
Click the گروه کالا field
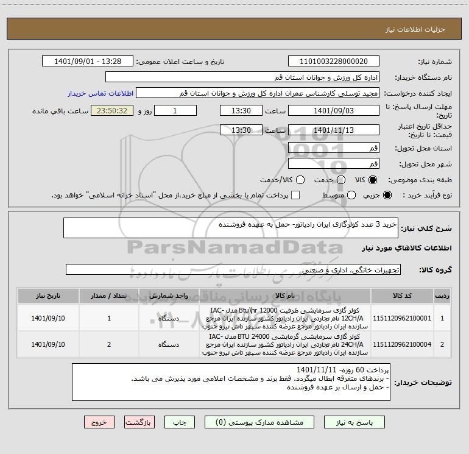pyautogui.click(x=233, y=269)
